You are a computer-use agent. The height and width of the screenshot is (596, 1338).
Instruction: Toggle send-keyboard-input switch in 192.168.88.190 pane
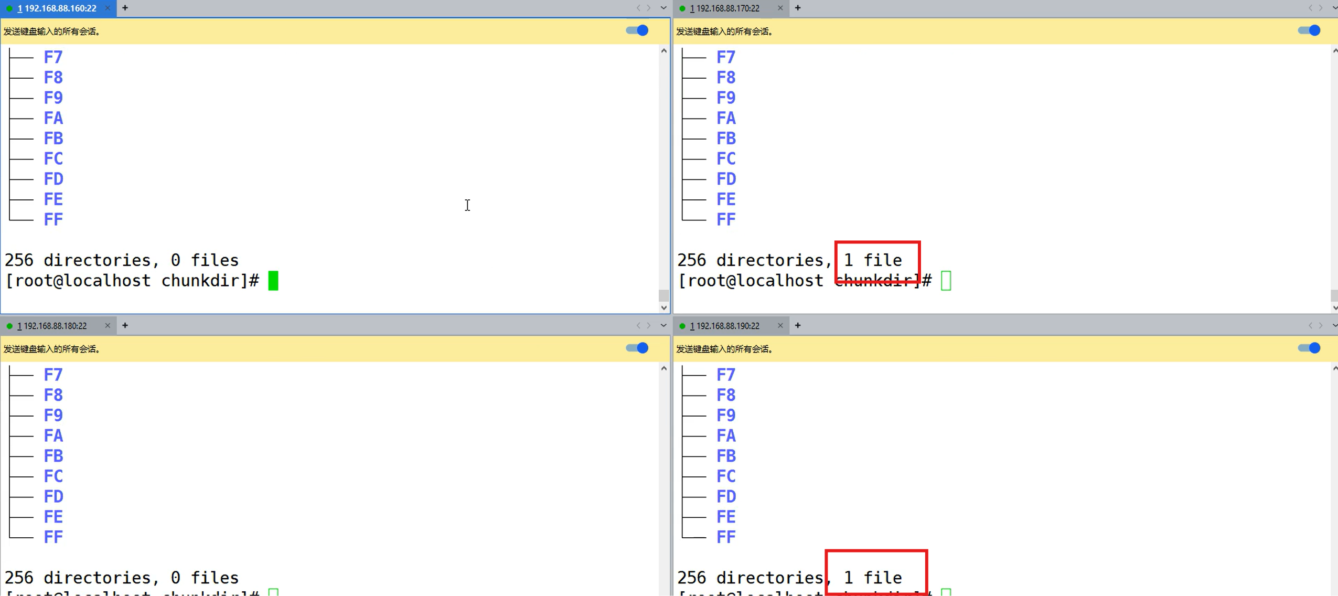pos(1309,348)
